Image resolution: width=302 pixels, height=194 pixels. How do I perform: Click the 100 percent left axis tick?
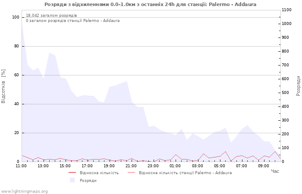[x=16, y=17]
